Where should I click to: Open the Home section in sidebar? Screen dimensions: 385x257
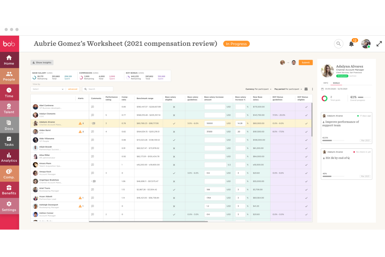pyautogui.click(x=9, y=60)
